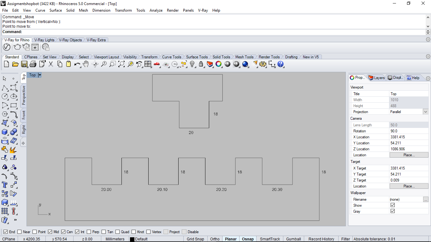Toggle the Mid osnap checkbox
This screenshot has height=242, width=431.
(50, 232)
